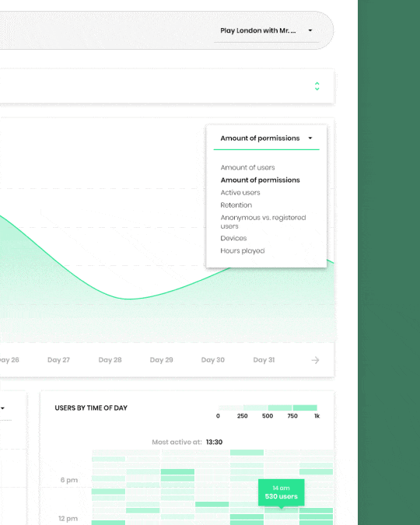Choose 'Devices' metric
The width and height of the screenshot is (420, 525).
(x=233, y=238)
